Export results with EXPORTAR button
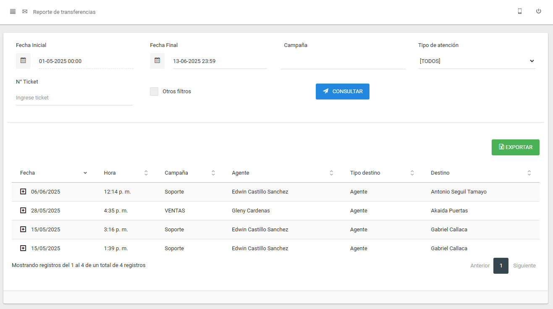Image resolution: width=553 pixels, height=309 pixels. 515,147
